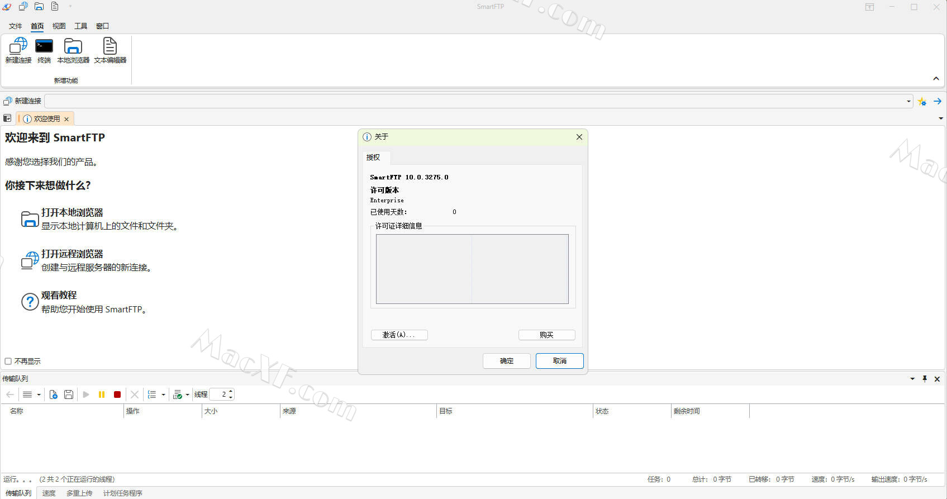Click the Open Local Browser (打开本地浏览器) link
Viewport: 947px width, 499px height.
click(x=72, y=213)
